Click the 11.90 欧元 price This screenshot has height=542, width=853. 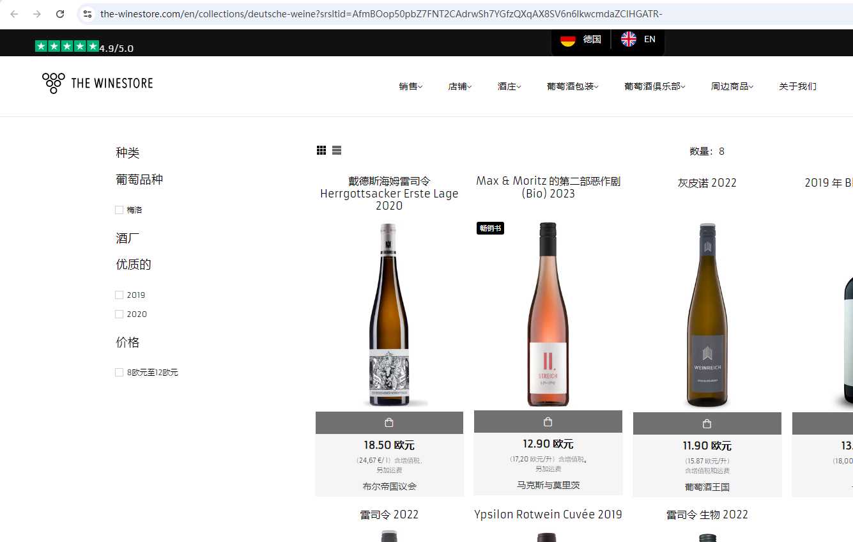pos(707,445)
